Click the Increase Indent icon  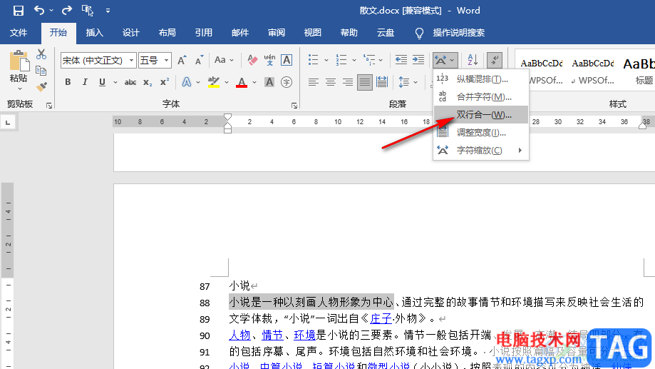point(418,60)
